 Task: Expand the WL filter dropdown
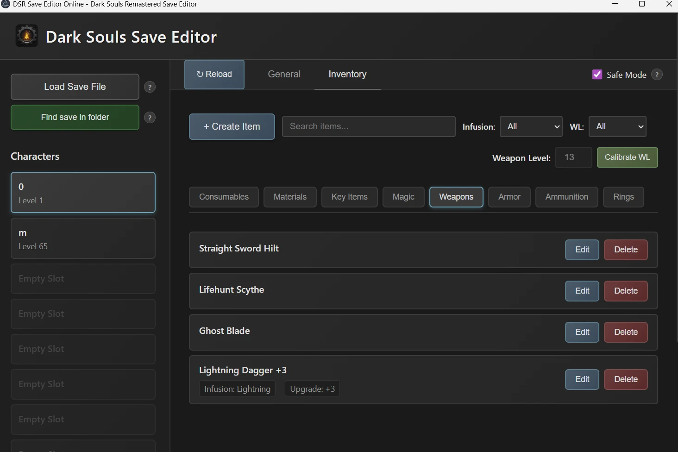pos(617,126)
